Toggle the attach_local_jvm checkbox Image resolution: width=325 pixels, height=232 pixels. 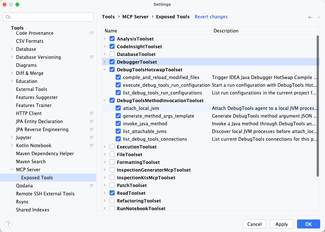point(118,108)
